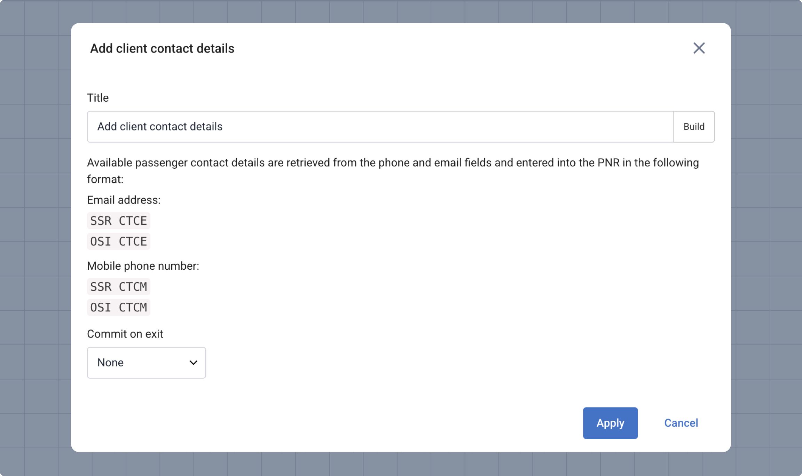The height and width of the screenshot is (476, 802).
Task: Click the dialog heading Add client contact details
Action: tap(162, 48)
